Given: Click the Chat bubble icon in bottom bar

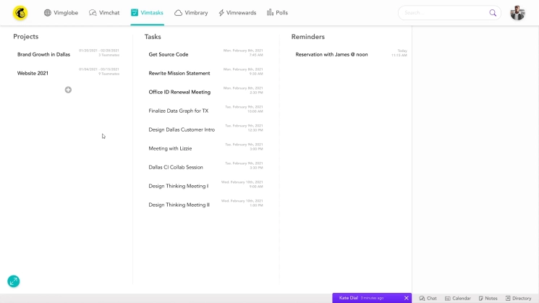Looking at the screenshot, I should (422, 298).
